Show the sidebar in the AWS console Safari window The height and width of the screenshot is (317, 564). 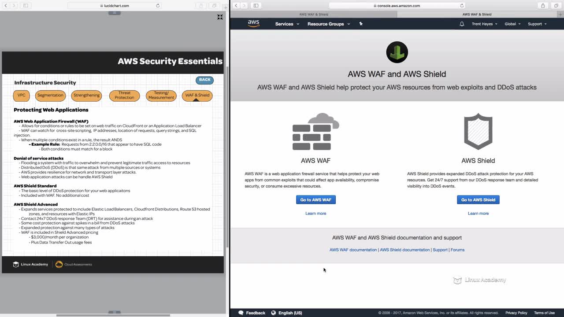(256, 6)
